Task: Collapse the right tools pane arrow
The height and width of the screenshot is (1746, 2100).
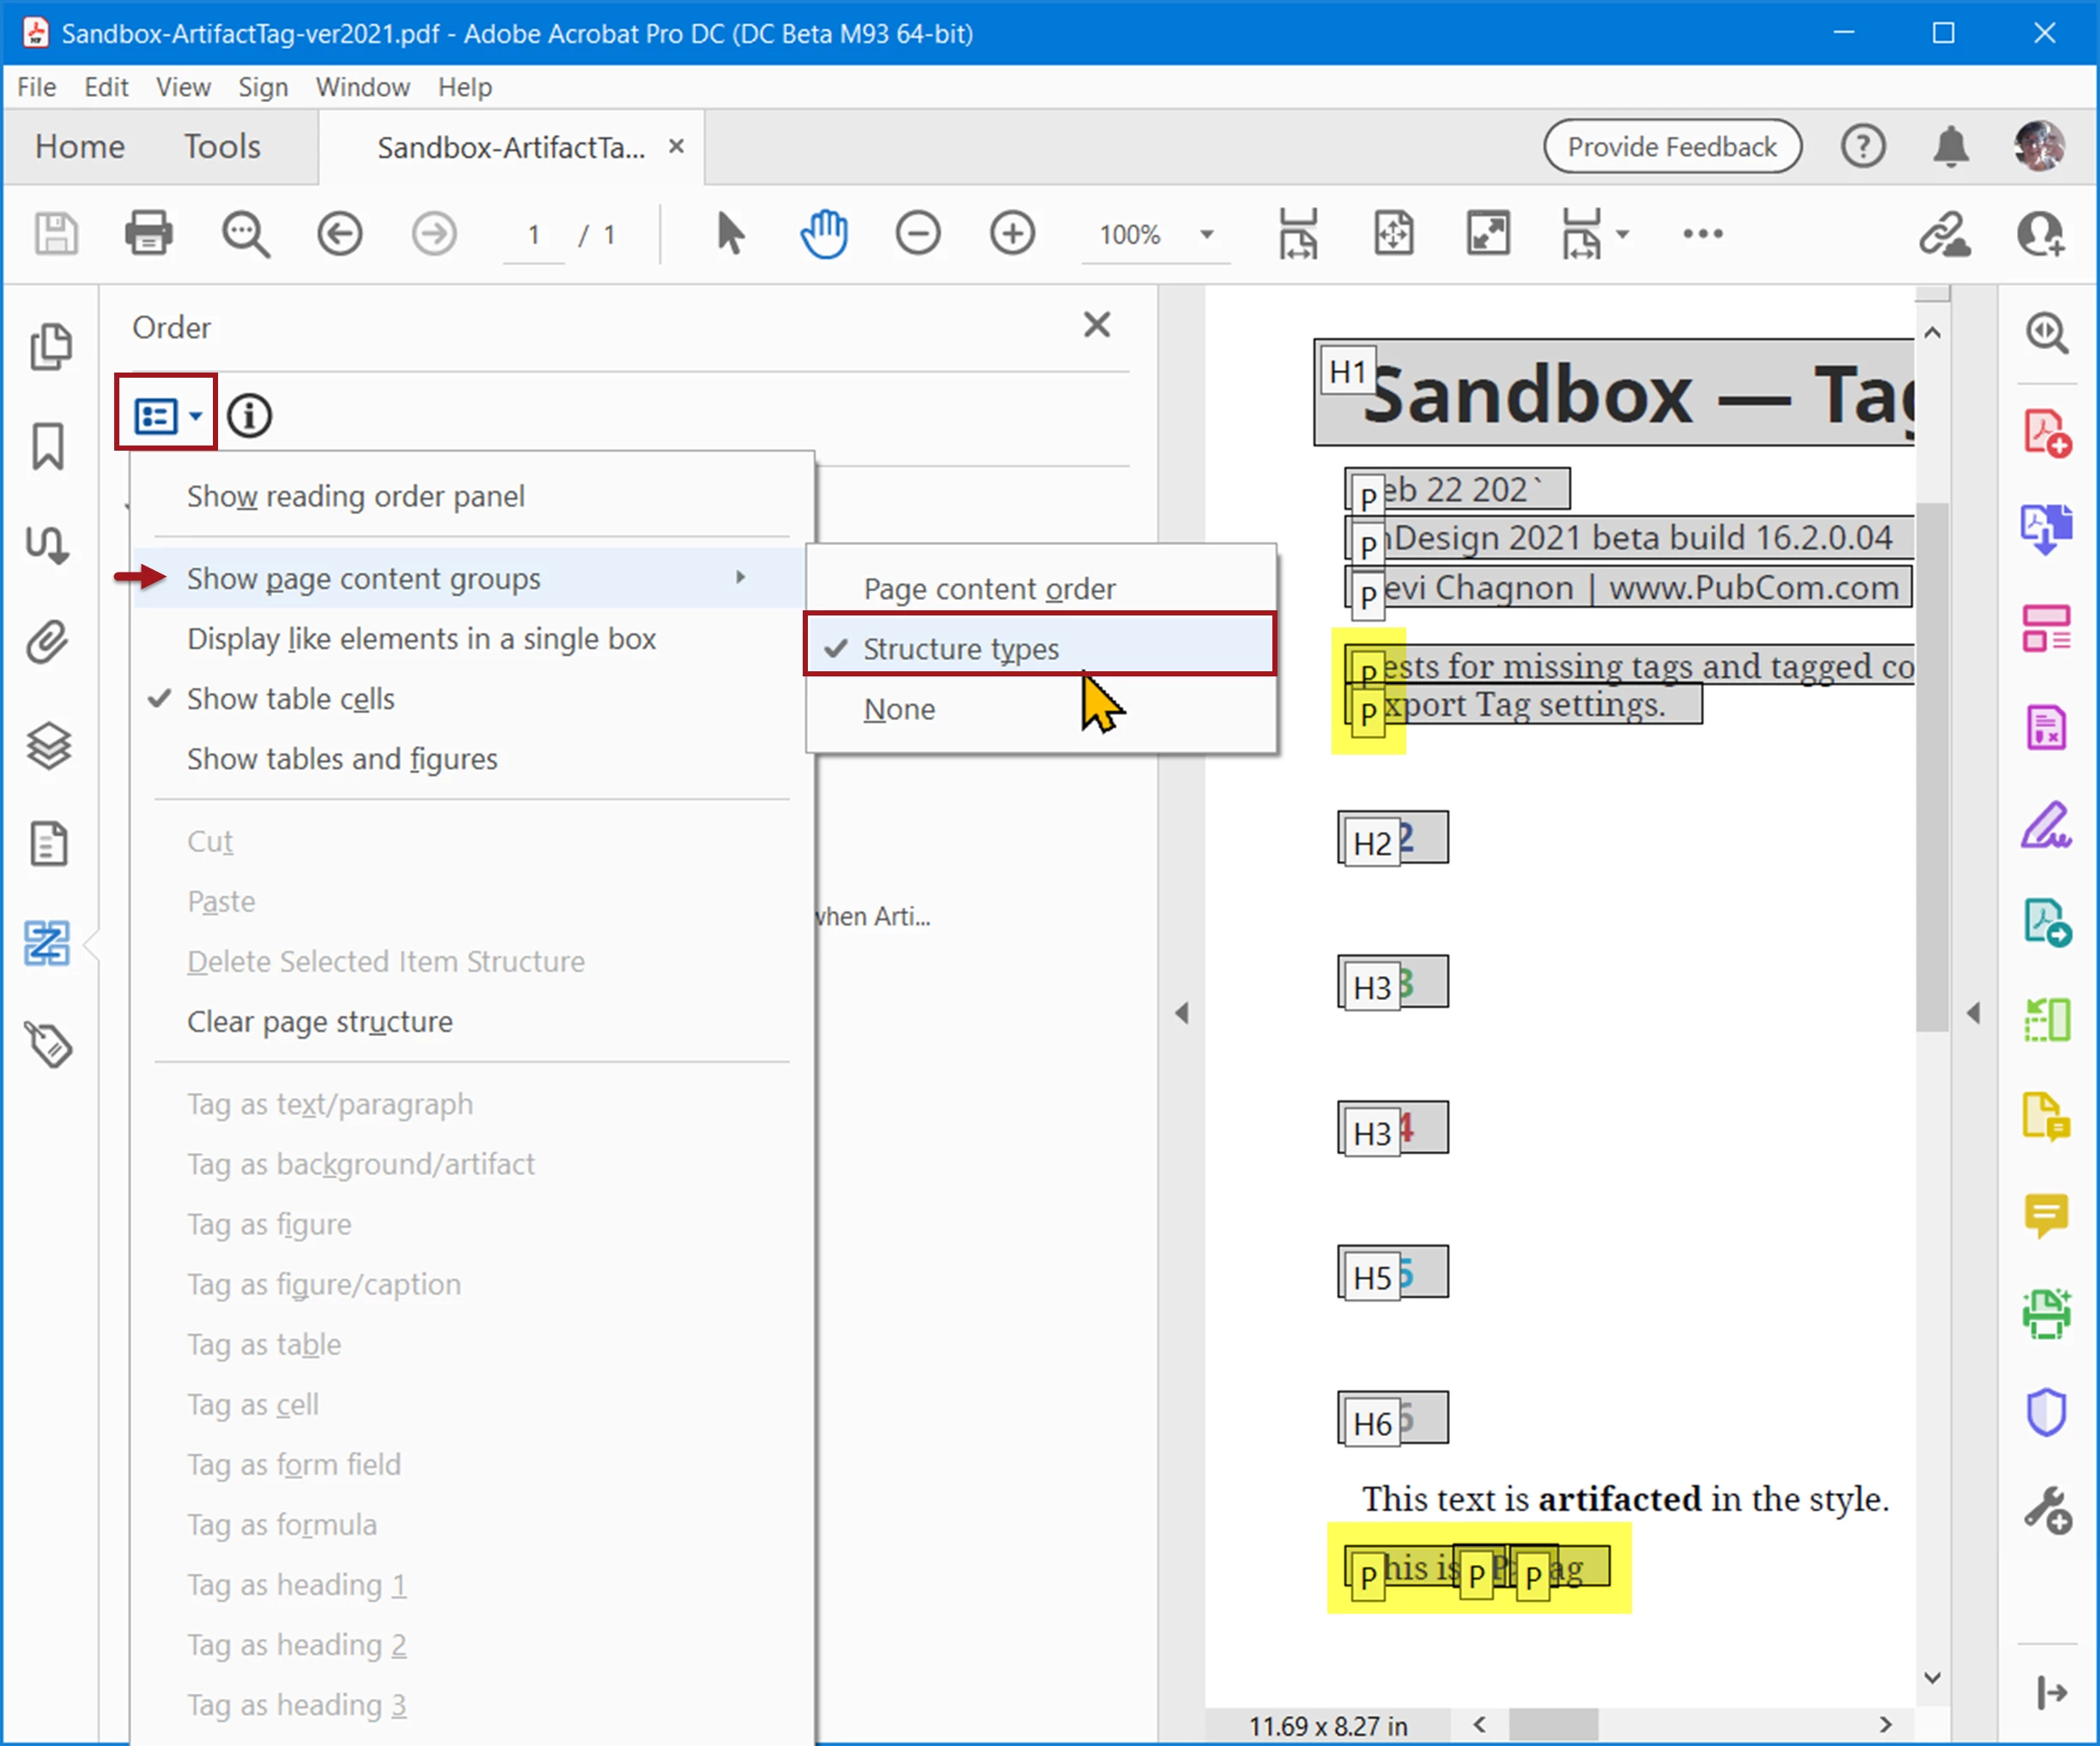Action: (x=1973, y=1013)
